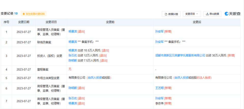Image resolution: width=244 pixels, height=109 pixels.
Task: Click the date 2023-07-27 in row 5
Action: (24, 78)
